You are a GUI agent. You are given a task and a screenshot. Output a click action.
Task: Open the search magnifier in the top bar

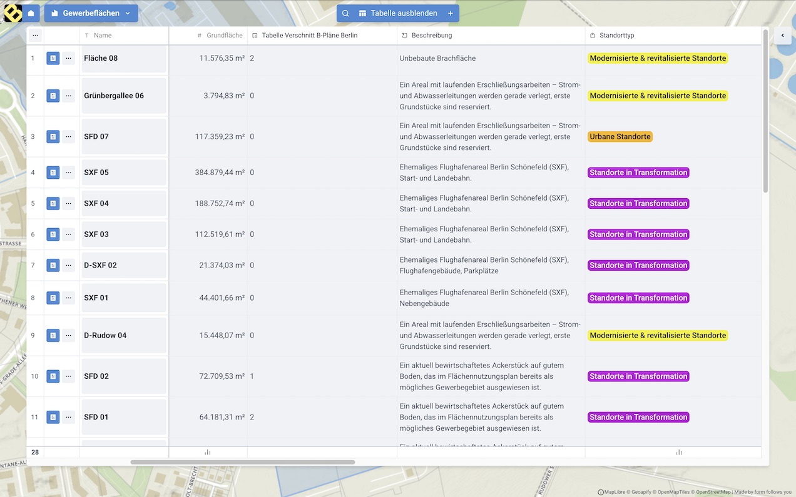click(x=345, y=13)
